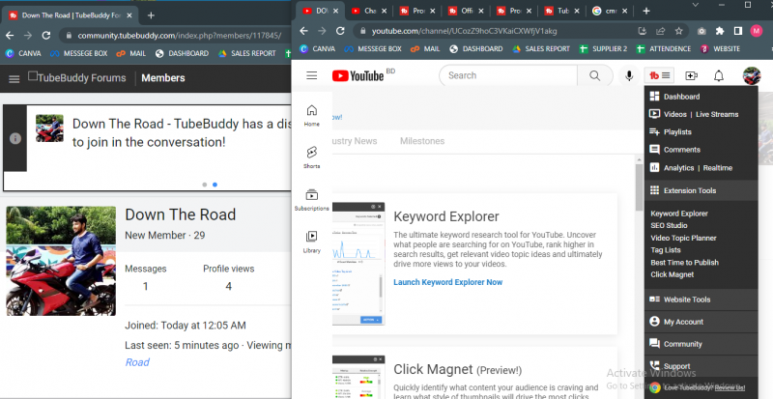
Task: Click the YouTube Create video icon
Action: pyautogui.click(x=691, y=75)
